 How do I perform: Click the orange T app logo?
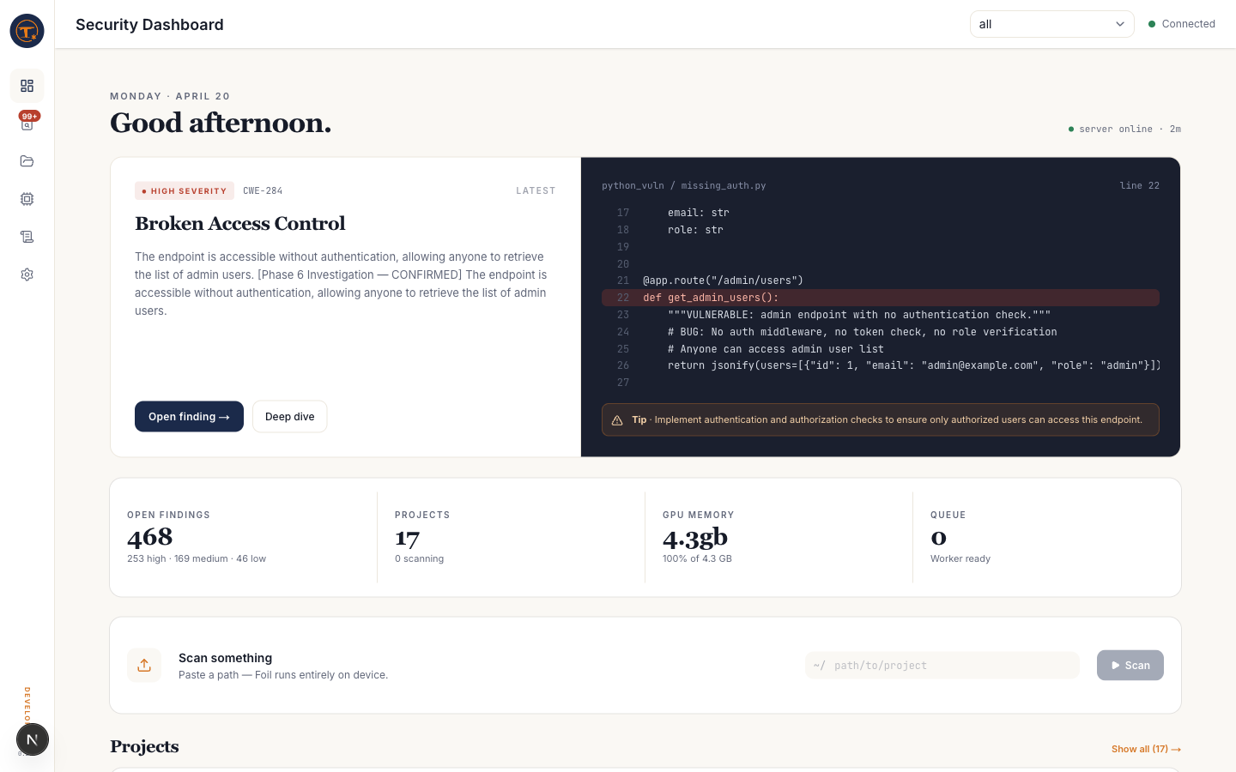(27, 31)
